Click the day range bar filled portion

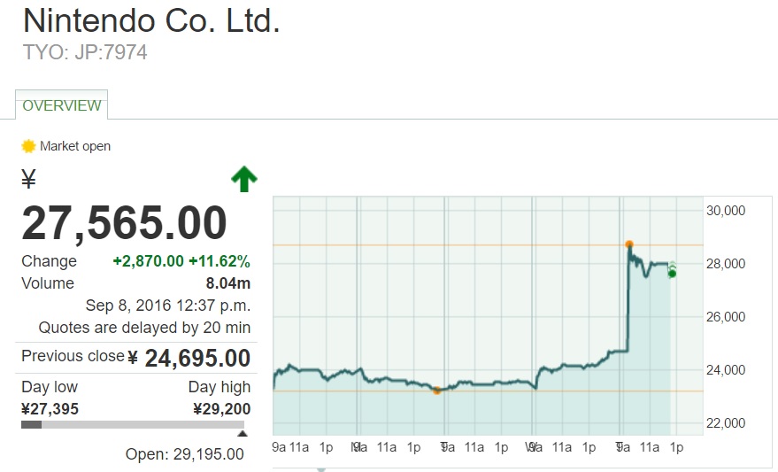31,424
